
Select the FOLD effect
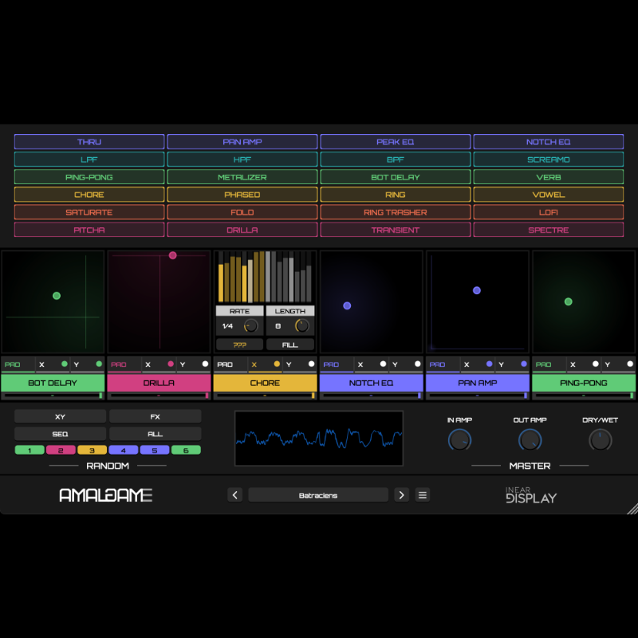(x=242, y=212)
